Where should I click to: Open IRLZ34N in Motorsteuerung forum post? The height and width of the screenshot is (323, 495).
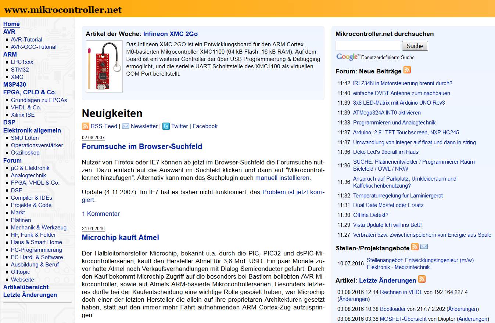[x=403, y=83]
